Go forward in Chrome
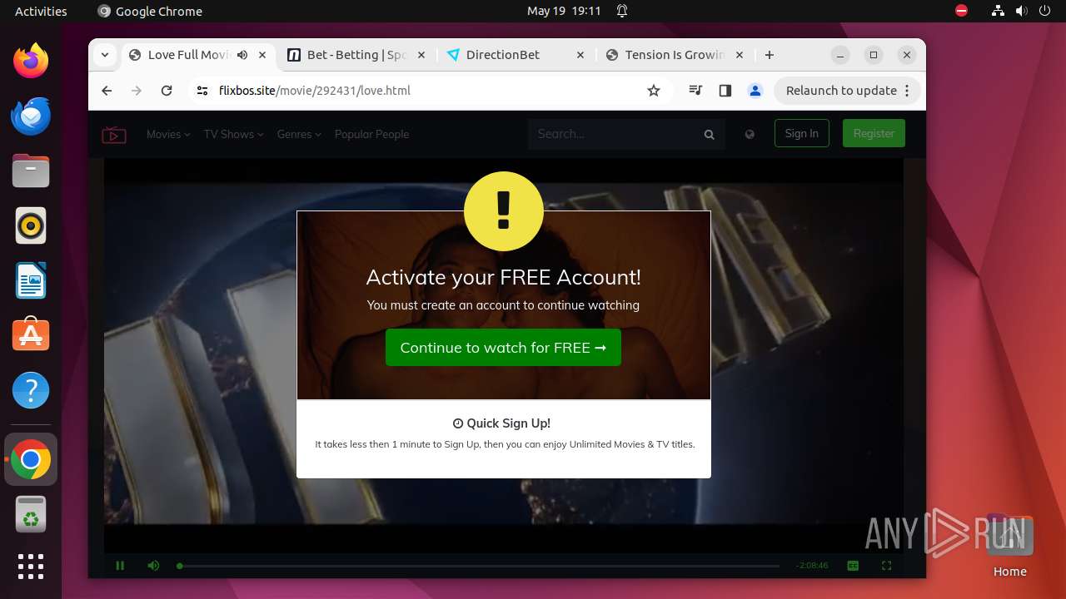The image size is (1066, 599). coord(137,91)
